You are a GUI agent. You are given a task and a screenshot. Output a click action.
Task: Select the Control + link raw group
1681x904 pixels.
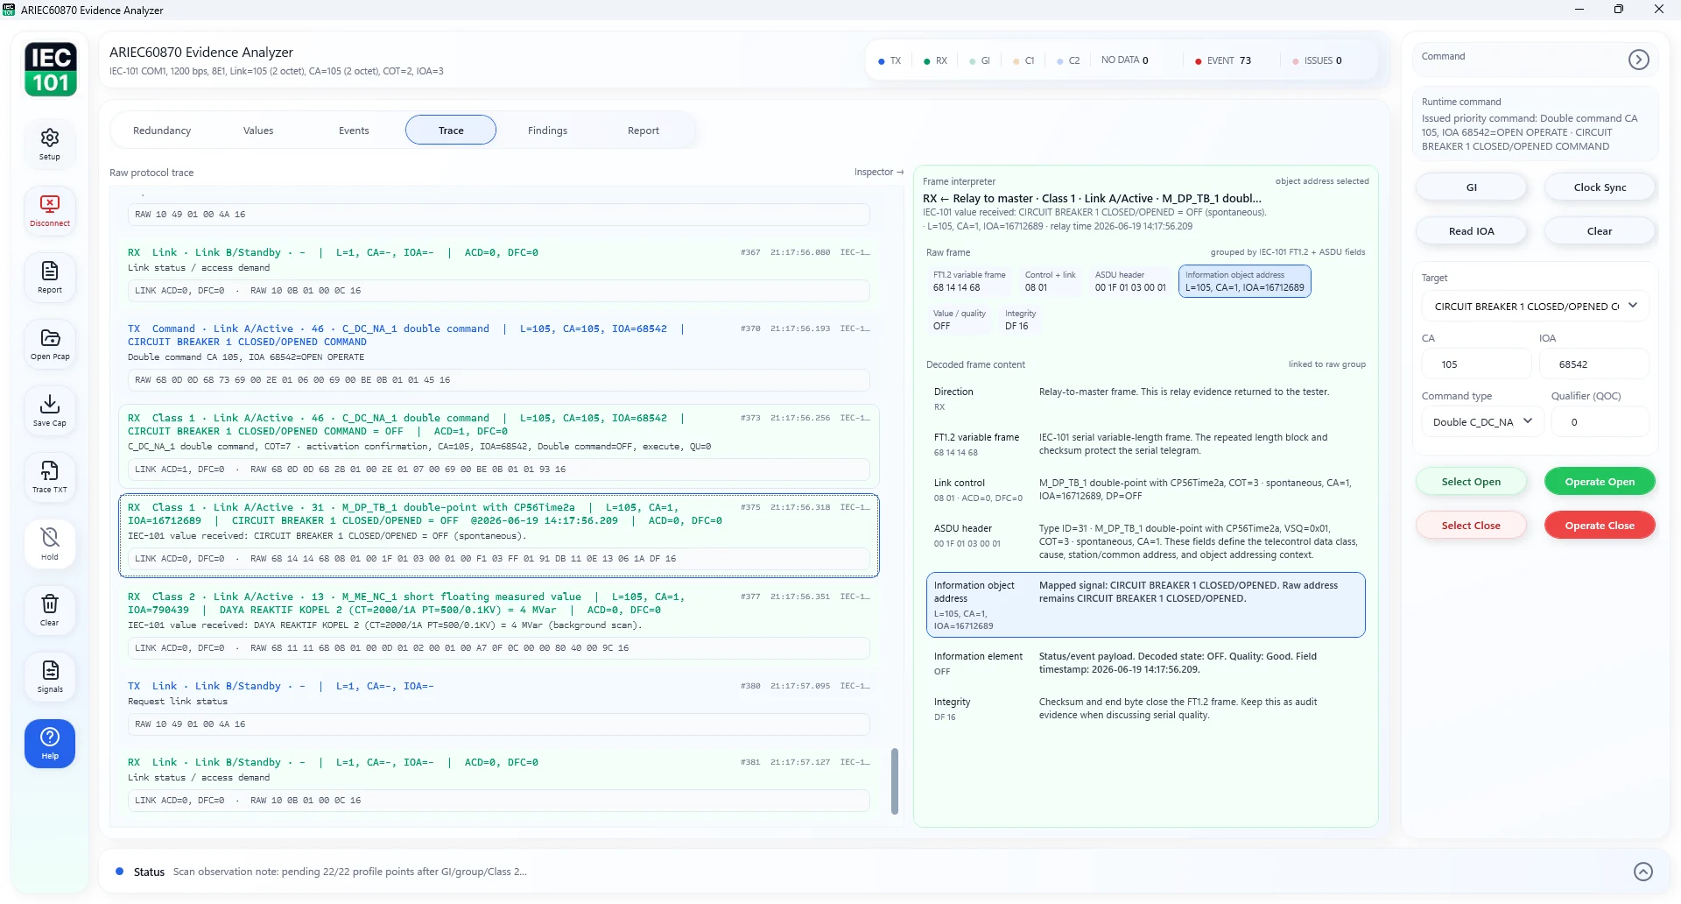[1051, 281]
